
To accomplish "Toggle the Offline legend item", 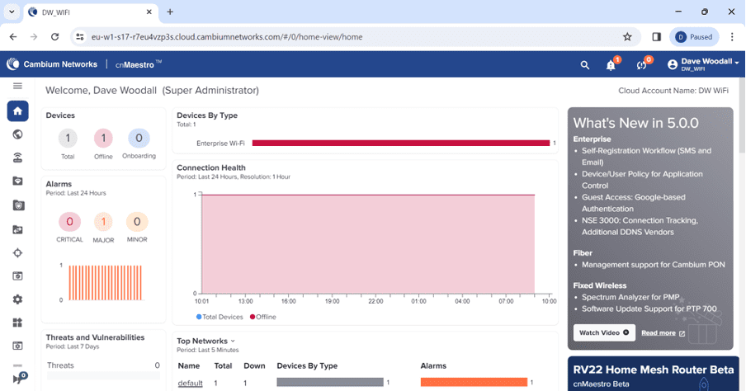I will point(262,317).
